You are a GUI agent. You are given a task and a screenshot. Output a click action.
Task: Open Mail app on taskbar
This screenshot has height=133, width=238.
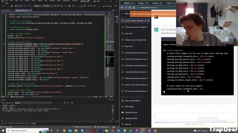click(x=70, y=130)
